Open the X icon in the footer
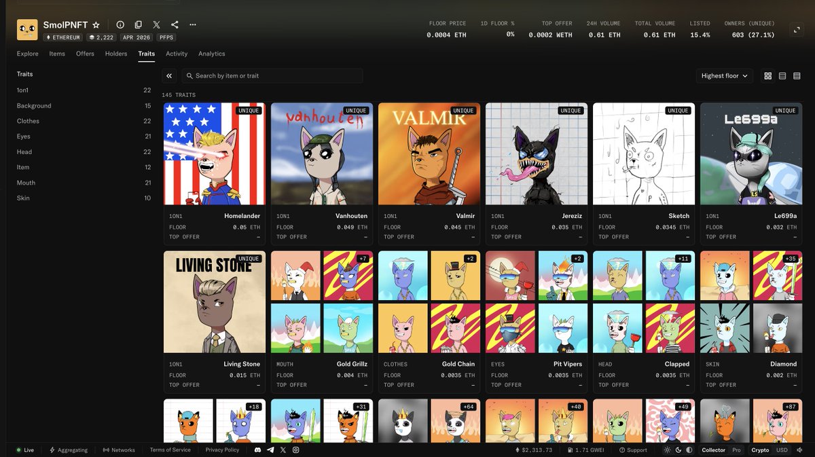Image resolution: width=815 pixels, height=457 pixels. (283, 450)
